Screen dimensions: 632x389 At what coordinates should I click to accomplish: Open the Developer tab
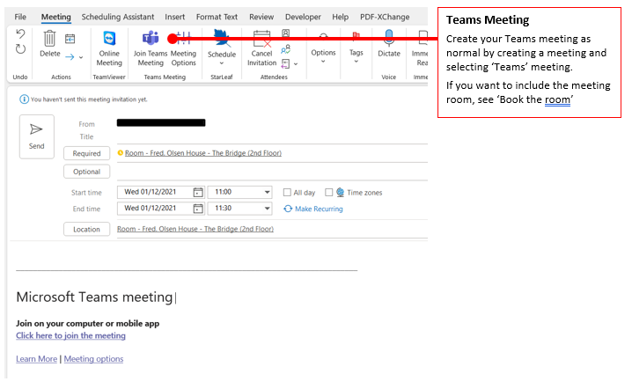[x=303, y=17]
